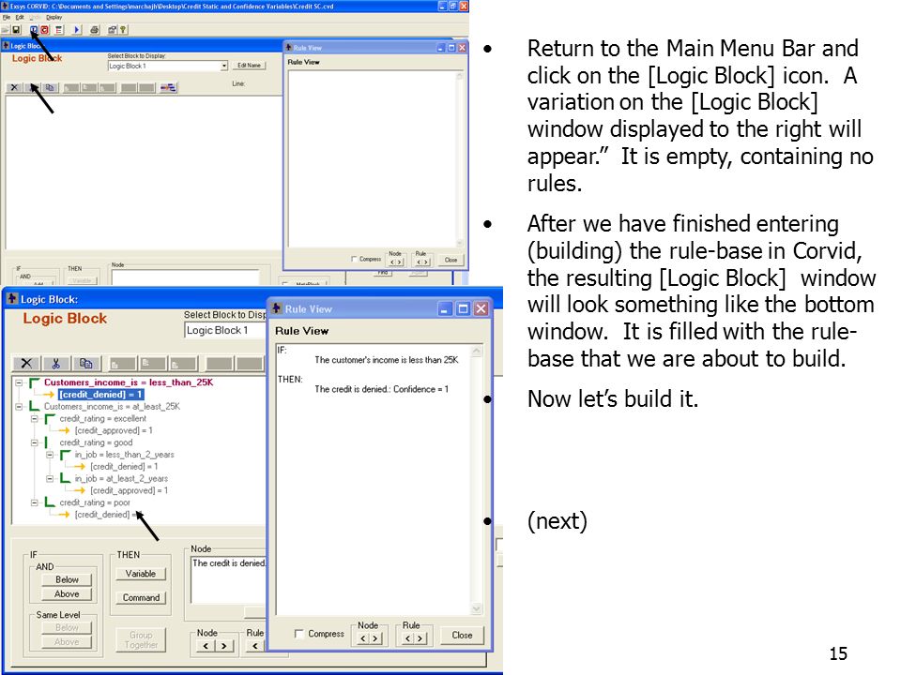Open the Display menu
Viewport: 901px width, 675px height.
coord(54,17)
